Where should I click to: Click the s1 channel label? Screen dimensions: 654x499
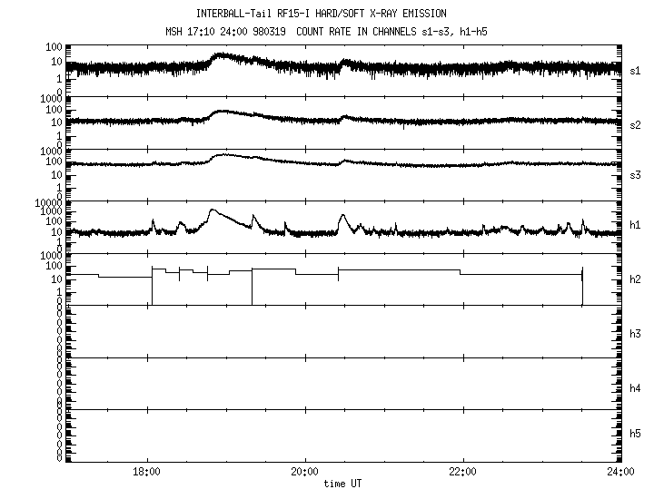(x=637, y=70)
